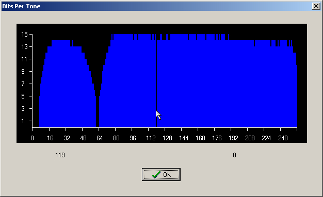Click the Bits Per Tone title bar
The width and height of the screenshot is (323, 197).
pos(156,6)
